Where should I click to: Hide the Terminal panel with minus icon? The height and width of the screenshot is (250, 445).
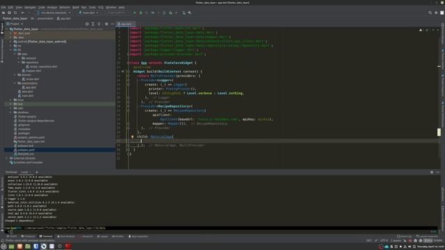437,172
